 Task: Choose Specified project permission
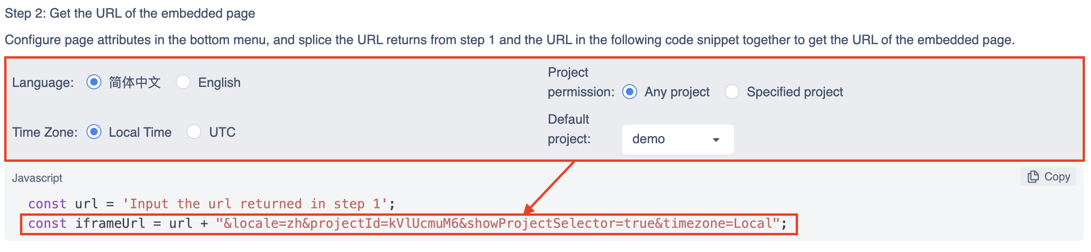coord(732,92)
